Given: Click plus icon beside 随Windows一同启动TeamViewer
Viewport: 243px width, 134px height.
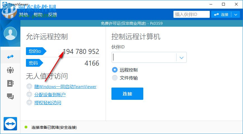Looking at the screenshot, I should pos(29,86).
